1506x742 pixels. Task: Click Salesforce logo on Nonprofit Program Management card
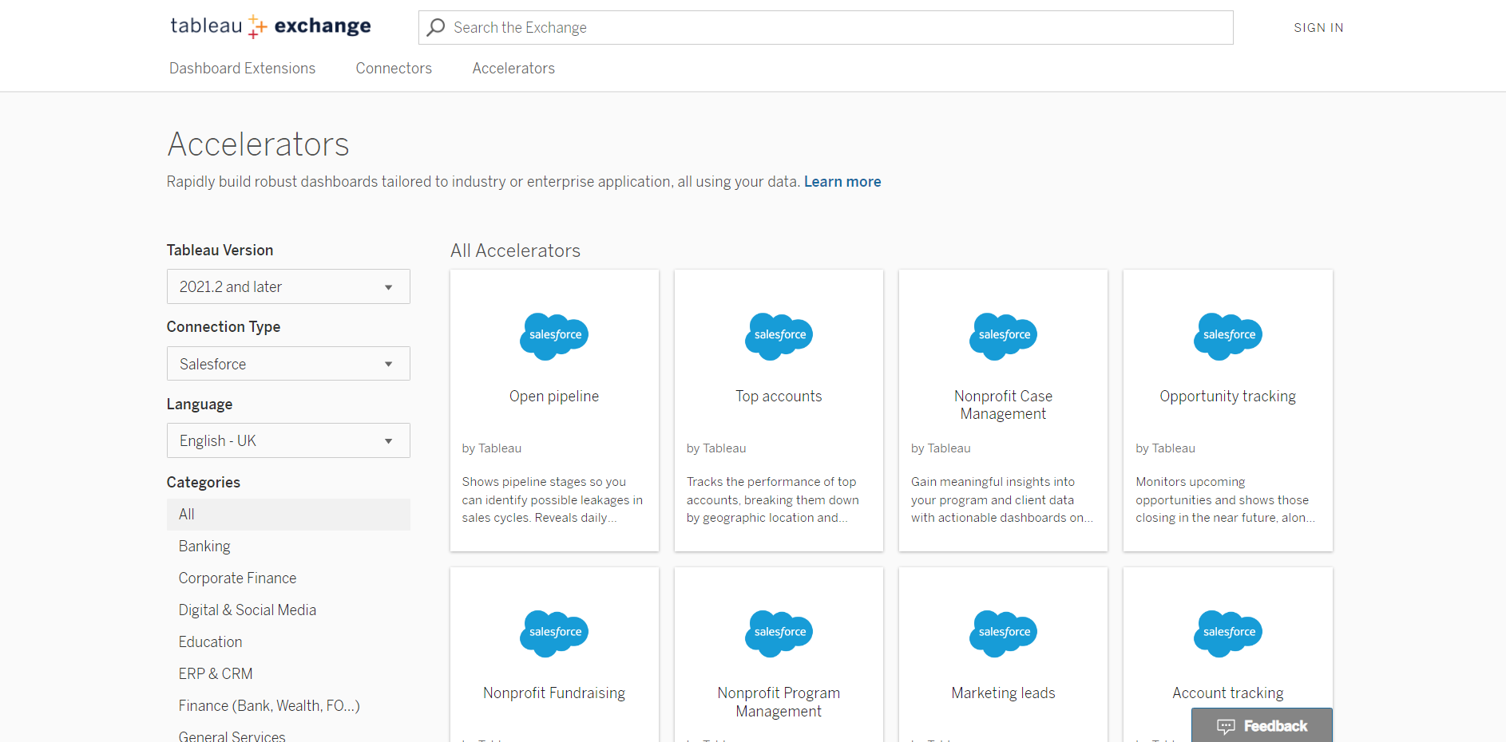pyautogui.click(x=779, y=633)
